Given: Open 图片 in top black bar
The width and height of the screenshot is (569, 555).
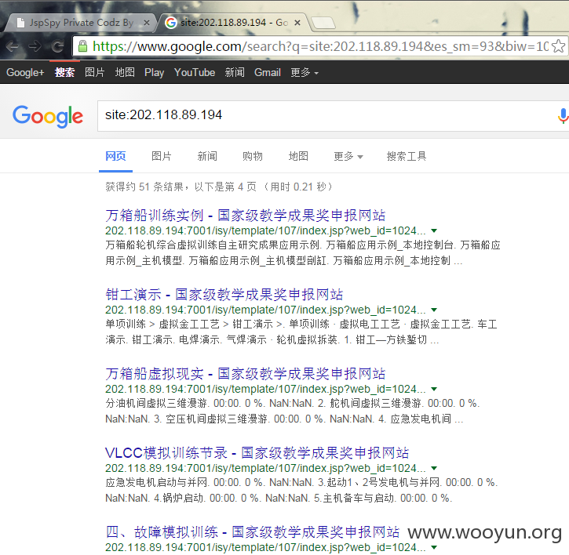Looking at the screenshot, I should point(95,72).
